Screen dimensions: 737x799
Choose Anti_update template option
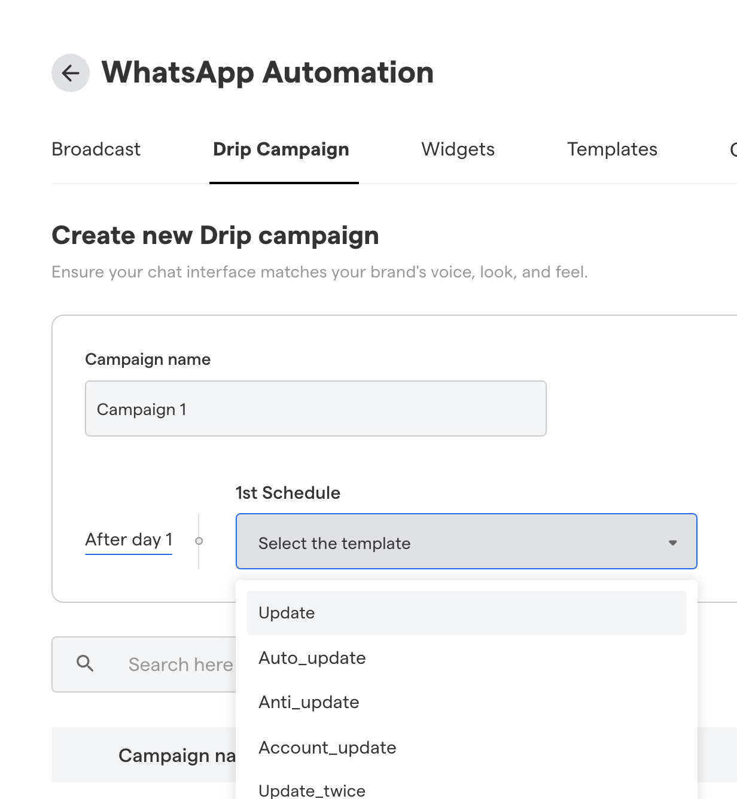click(x=309, y=702)
